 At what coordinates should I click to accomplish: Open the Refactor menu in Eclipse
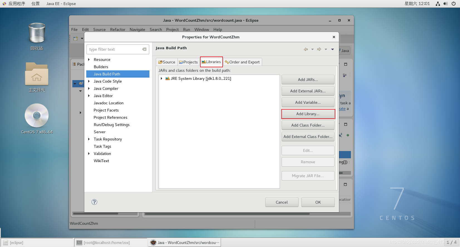(x=118, y=29)
